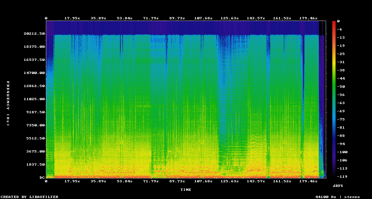Viewport: 372px width, 199px height.
Task: Click the 11025.00 frequency tick label
Action: [x=33, y=99]
